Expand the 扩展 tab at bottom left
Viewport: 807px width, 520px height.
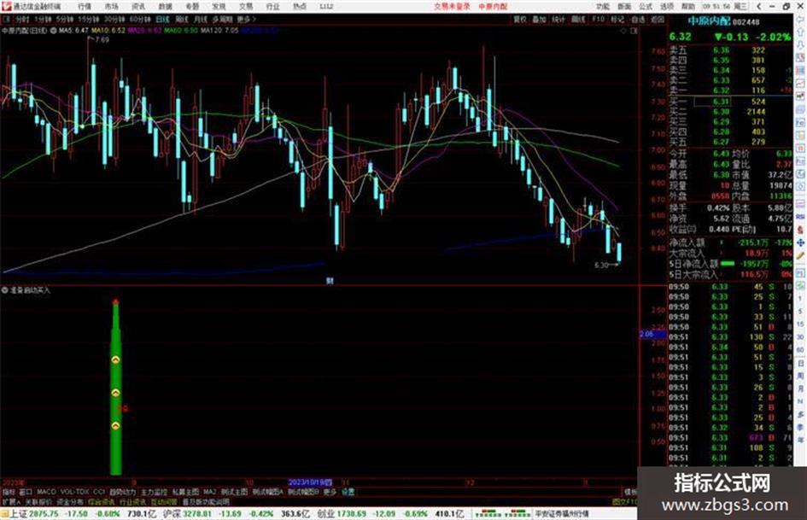click(11, 501)
